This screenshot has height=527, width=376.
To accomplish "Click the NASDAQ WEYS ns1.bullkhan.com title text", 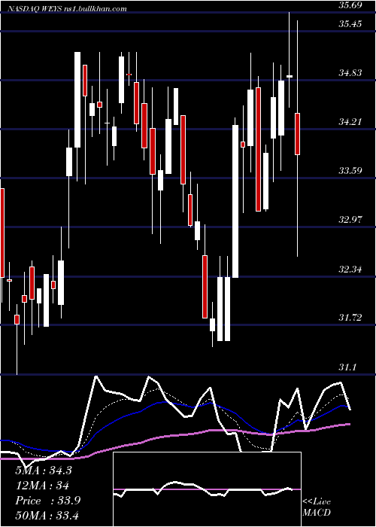I will (x=67, y=9).
